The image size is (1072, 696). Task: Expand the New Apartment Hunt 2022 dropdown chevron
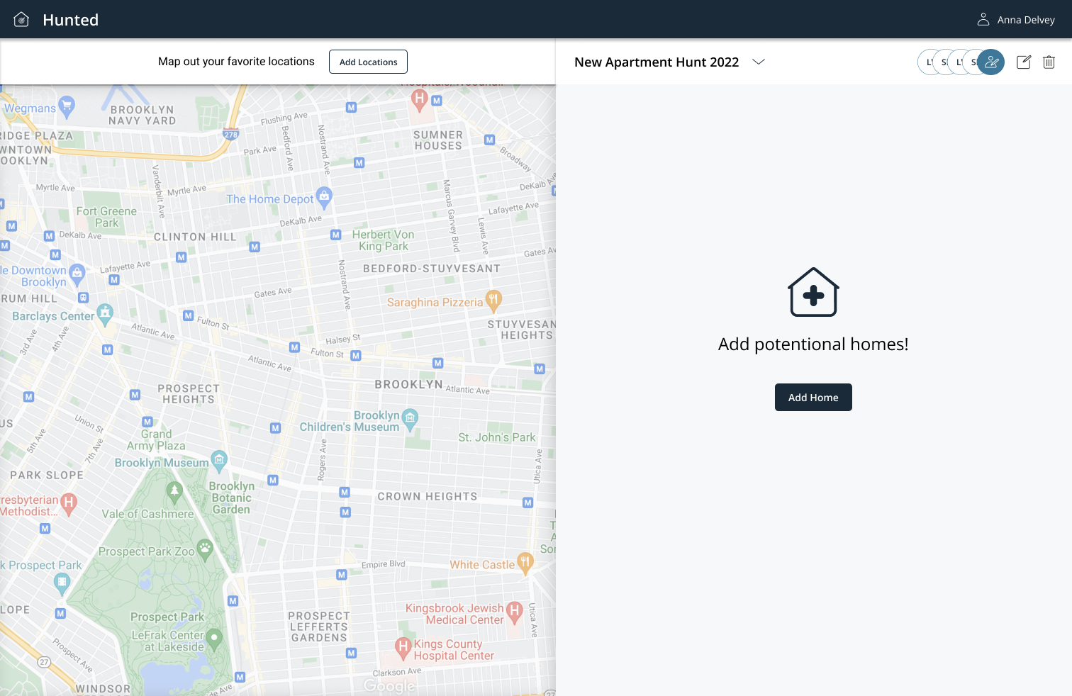click(759, 62)
